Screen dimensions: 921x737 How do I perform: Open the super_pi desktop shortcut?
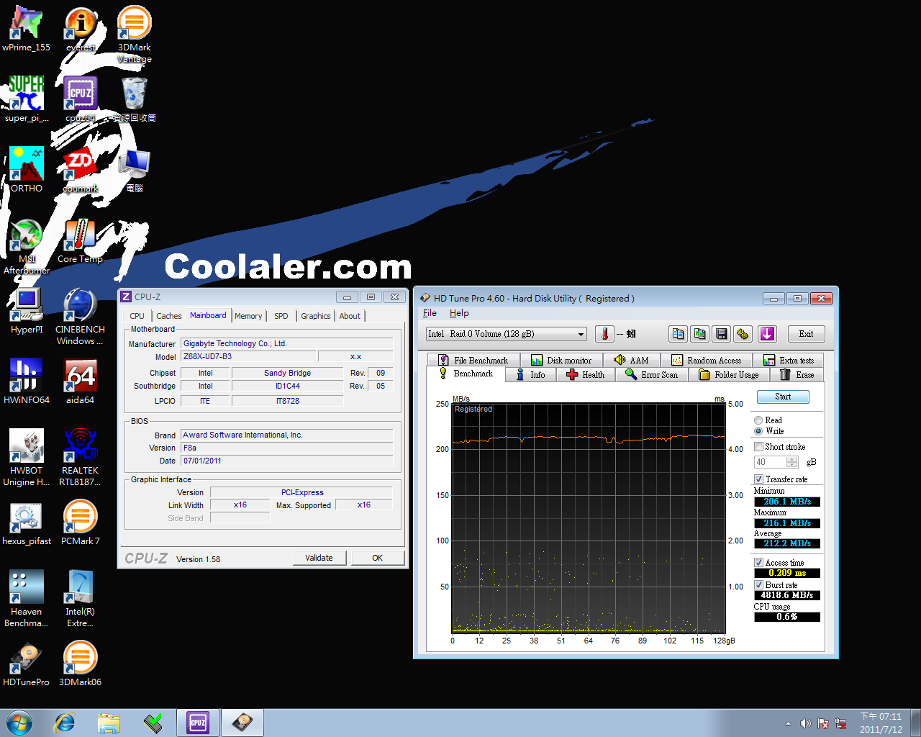pos(27,99)
